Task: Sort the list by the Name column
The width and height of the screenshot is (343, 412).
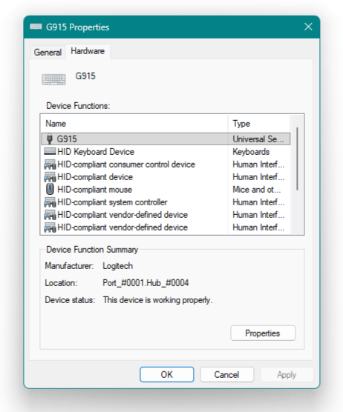Action: [134, 124]
